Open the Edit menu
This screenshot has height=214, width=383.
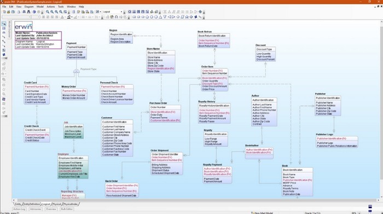pos(11,7)
